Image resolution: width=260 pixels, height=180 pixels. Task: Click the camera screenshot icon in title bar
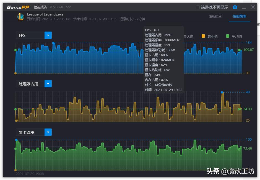click(x=235, y=7)
